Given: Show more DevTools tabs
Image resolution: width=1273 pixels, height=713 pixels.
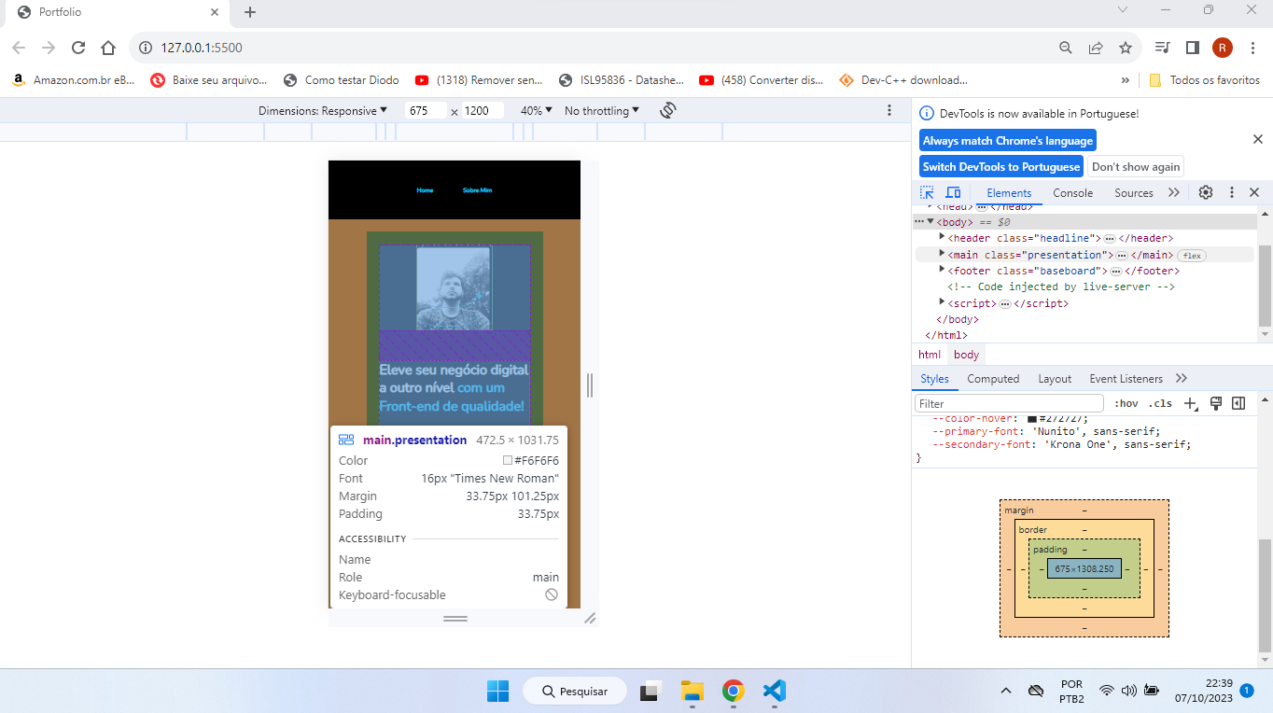Looking at the screenshot, I should (1174, 192).
